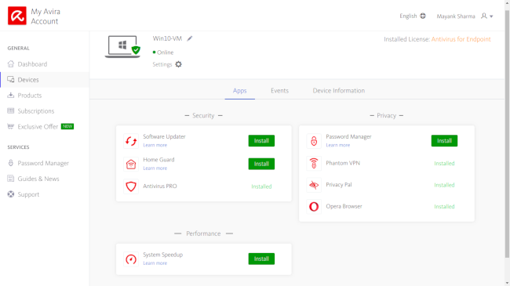Open Learn more under Home Guard

(x=155, y=168)
